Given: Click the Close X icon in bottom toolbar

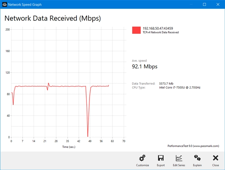Looking at the screenshot, I should pos(216,158).
